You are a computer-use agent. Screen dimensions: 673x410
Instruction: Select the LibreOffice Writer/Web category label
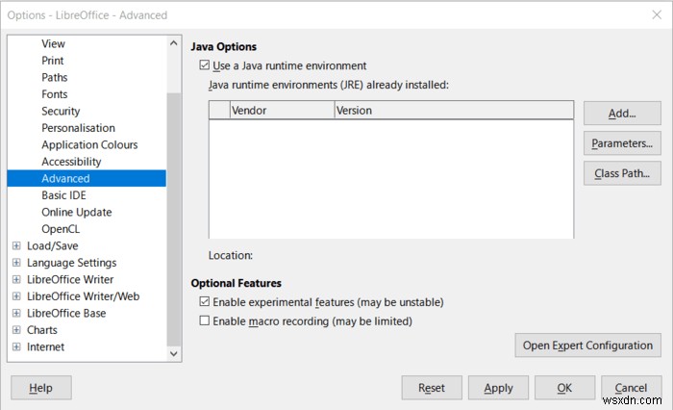pyautogui.click(x=83, y=296)
